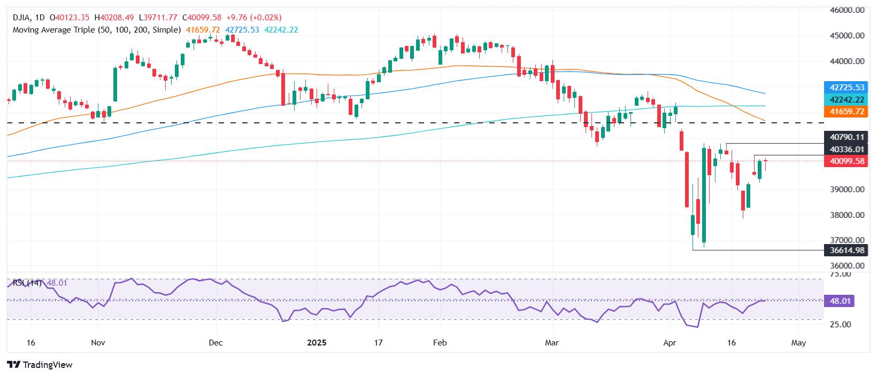Screen dimensions: 877x377
Task: Select the DJIA, 1D symbol label
Action: pos(29,18)
